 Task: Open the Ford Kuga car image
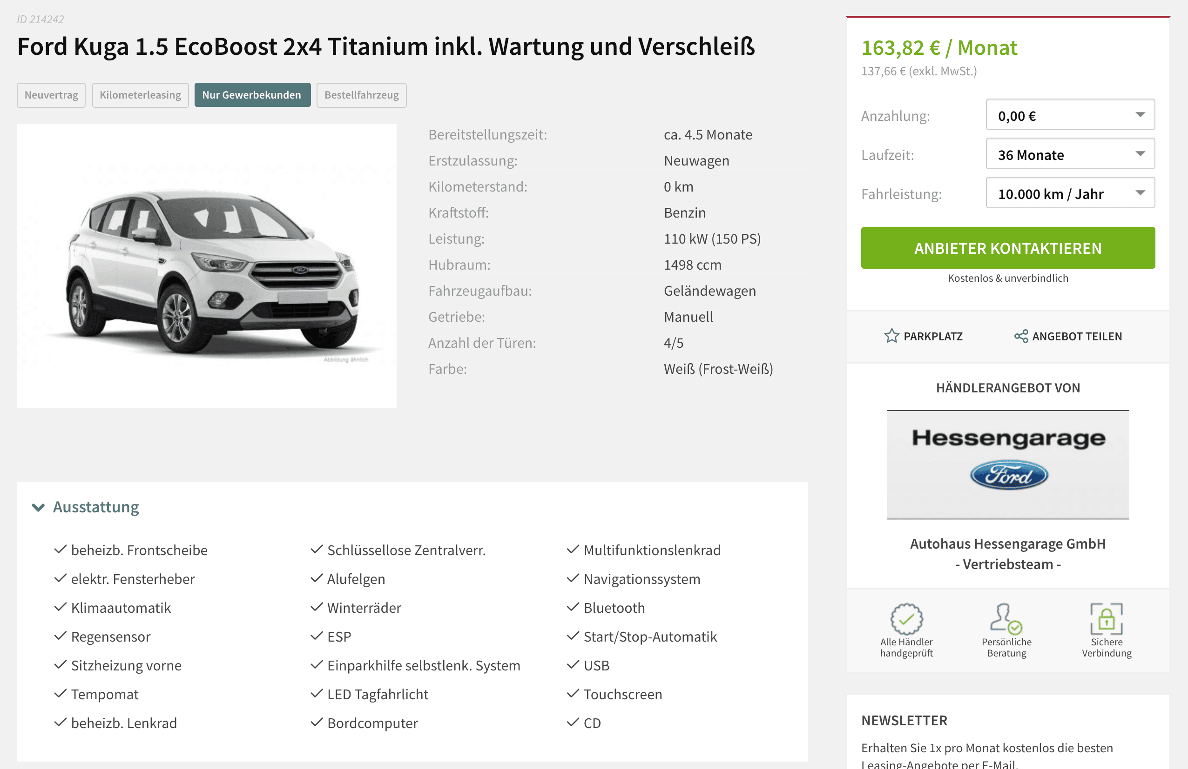click(x=207, y=265)
